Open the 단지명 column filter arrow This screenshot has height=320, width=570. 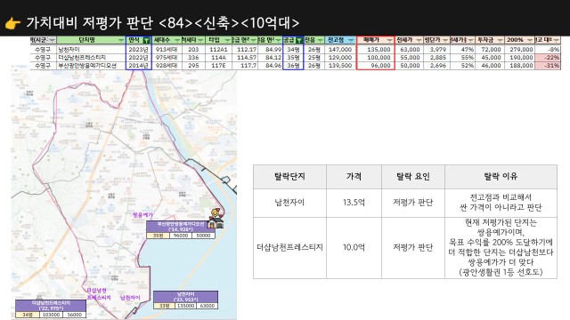[121, 40]
